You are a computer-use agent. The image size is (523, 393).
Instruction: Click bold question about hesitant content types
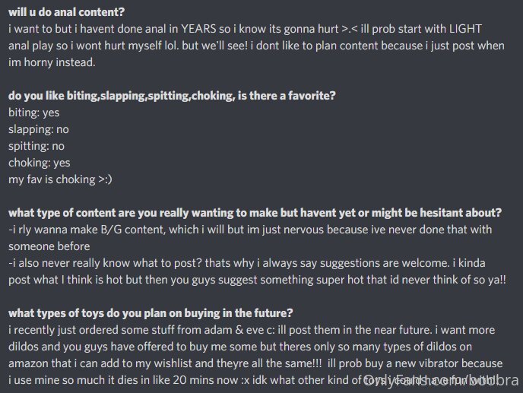255,213
